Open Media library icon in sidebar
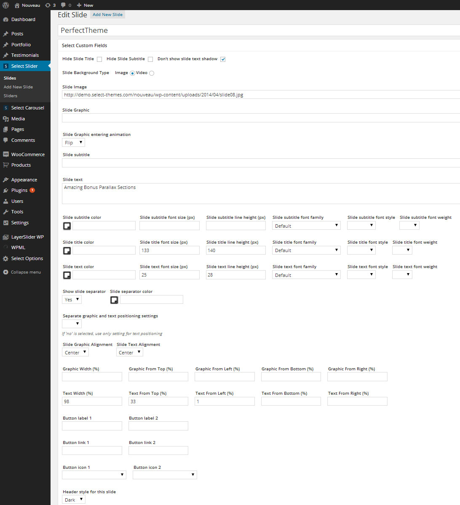The height and width of the screenshot is (505, 460). pyautogui.click(x=5, y=119)
